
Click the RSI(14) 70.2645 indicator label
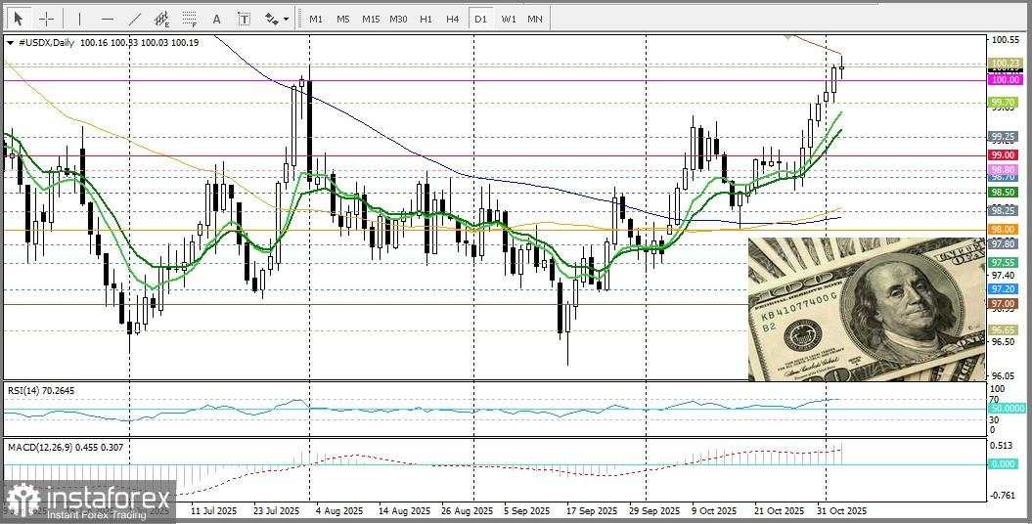pyautogui.click(x=41, y=390)
